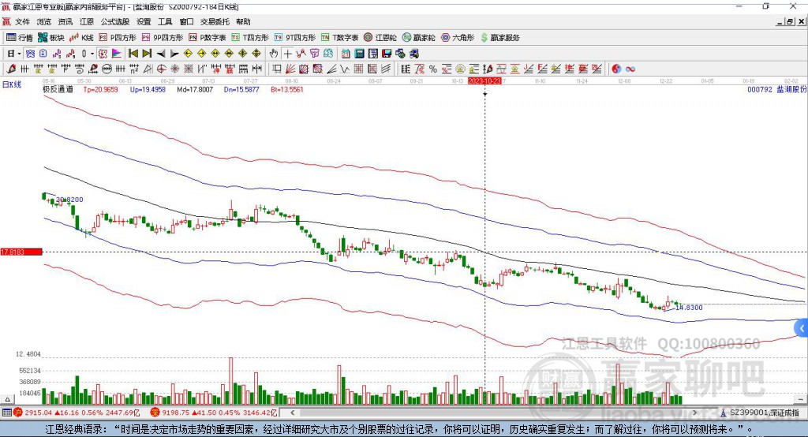808x437 pixels.
Task: Click the 日K线 chart label
Action: tap(12, 84)
